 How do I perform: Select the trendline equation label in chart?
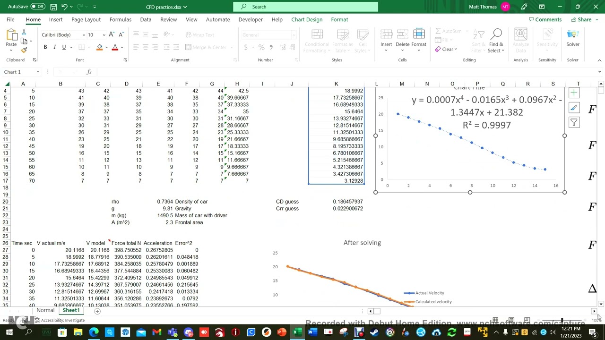pos(486,112)
